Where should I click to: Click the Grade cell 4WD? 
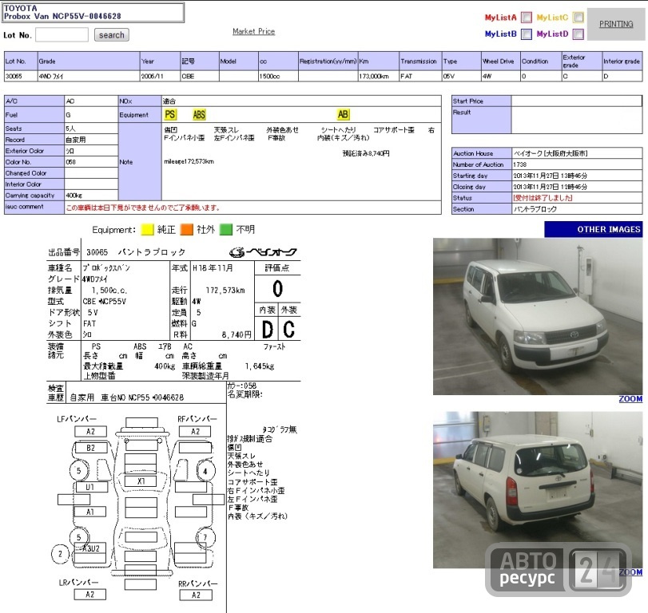(x=89, y=76)
